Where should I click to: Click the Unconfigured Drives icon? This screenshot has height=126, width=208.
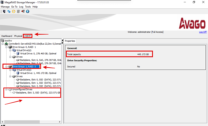coord(10,90)
